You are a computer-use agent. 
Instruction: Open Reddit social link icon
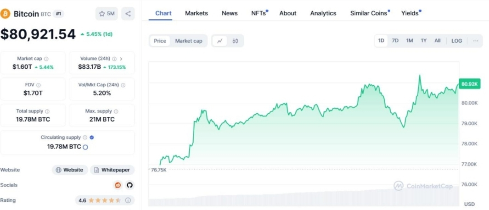[x=118, y=185]
